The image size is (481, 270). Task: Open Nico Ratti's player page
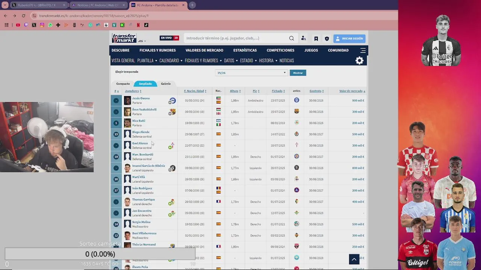click(x=139, y=121)
